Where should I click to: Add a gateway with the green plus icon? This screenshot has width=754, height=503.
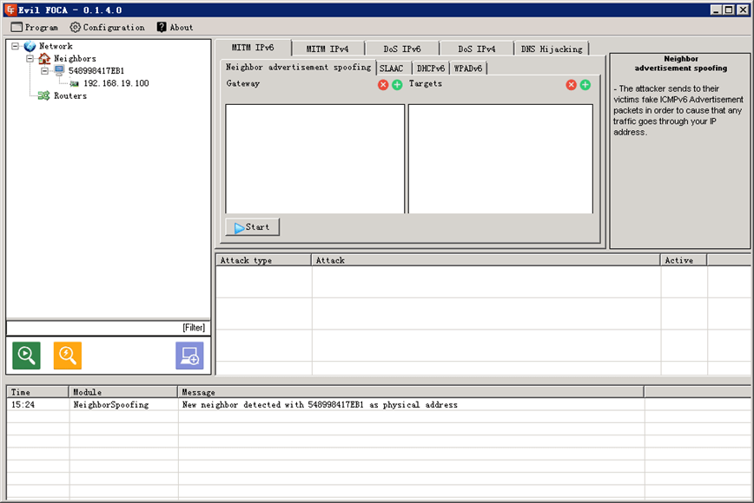[x=397, y=85]
